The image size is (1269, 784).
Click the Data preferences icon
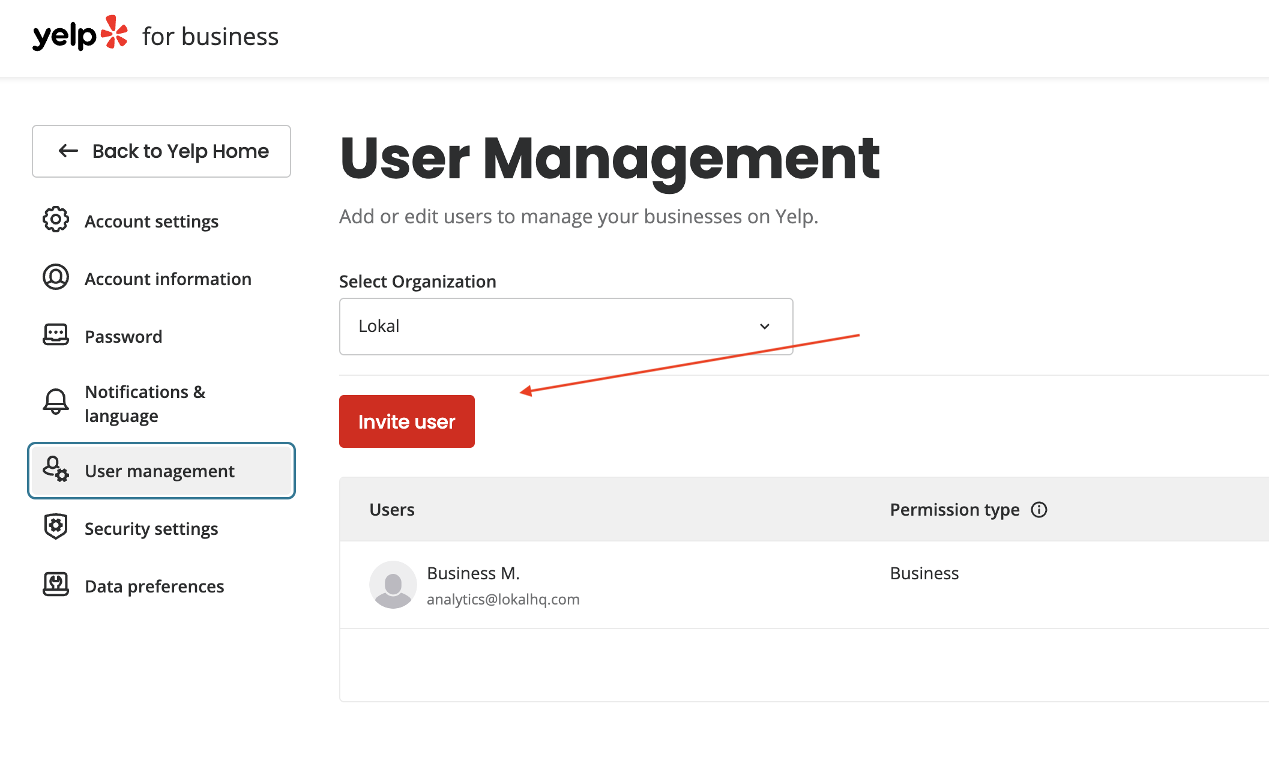click(56, 585)
